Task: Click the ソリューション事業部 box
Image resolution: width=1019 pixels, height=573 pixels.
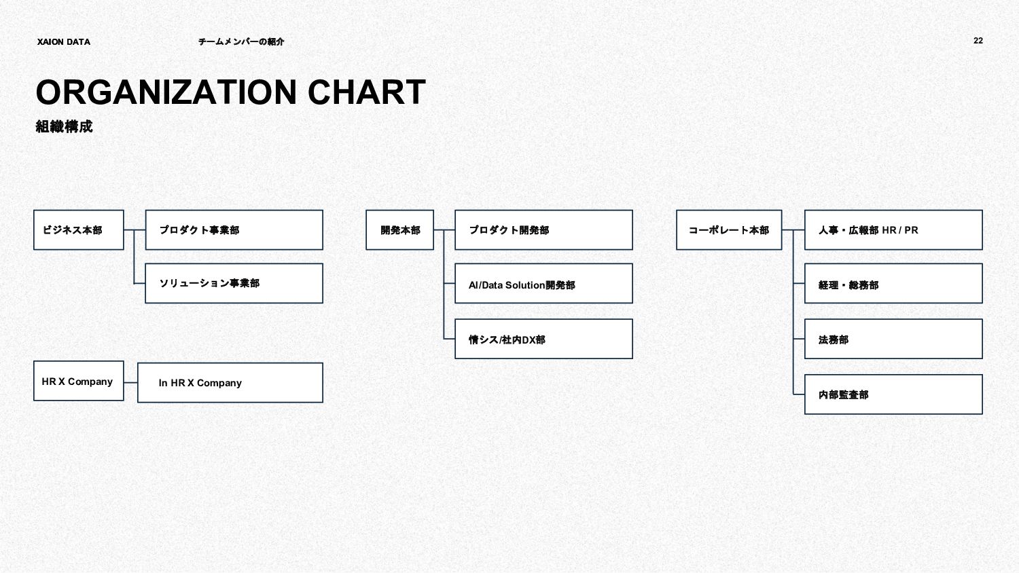Action: [x=234, y=283]
